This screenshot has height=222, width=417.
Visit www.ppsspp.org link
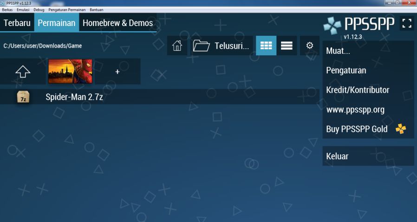(368, 110)
